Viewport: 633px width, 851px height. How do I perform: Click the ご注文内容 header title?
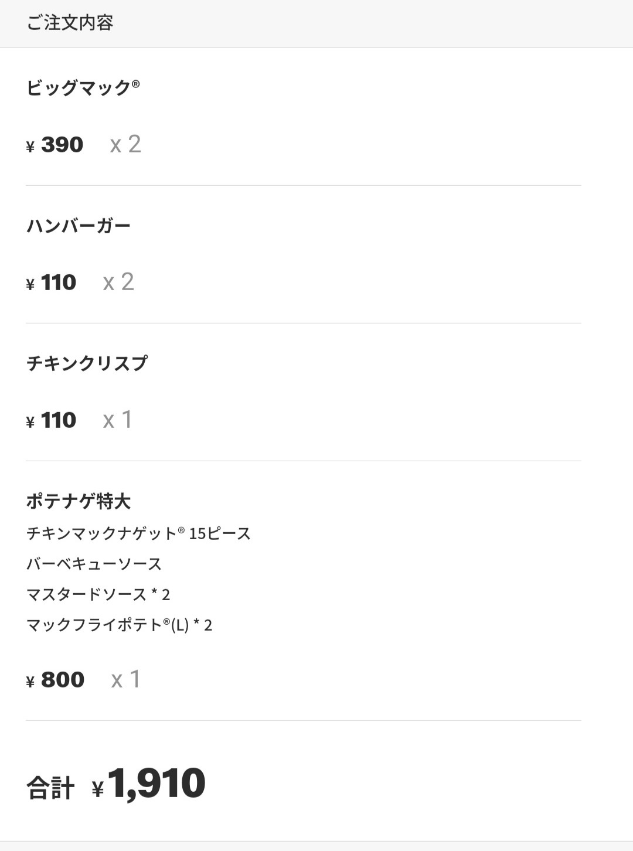tap(70, 23)
